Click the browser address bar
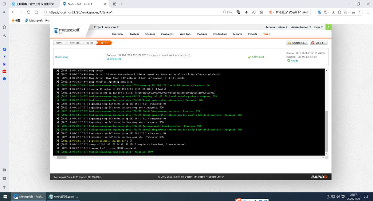Screen dimensions: 373x201 131,12
